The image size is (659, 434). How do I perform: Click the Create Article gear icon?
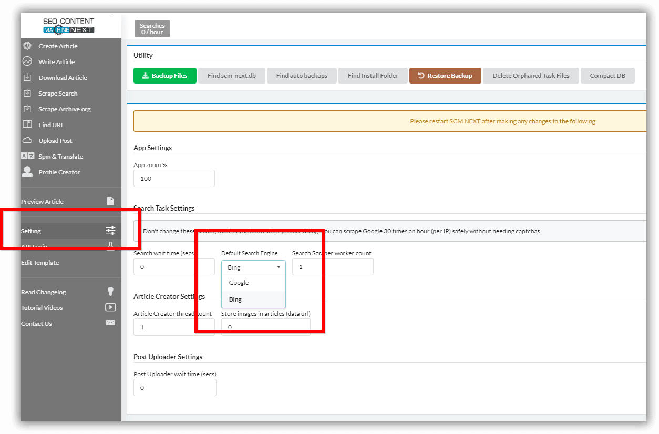coord(27,46)
